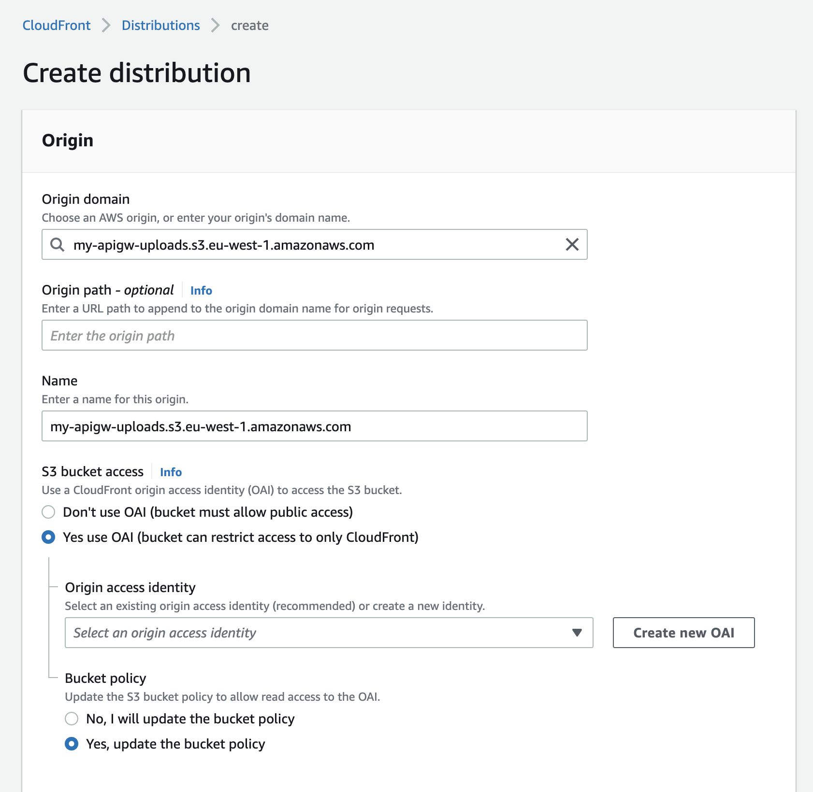Click the search icon in Origin domain field
The image size is (813, 792).
[58, 244]
